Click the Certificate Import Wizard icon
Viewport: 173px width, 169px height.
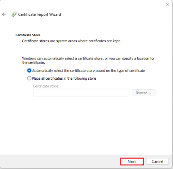(x=14, y=14)
